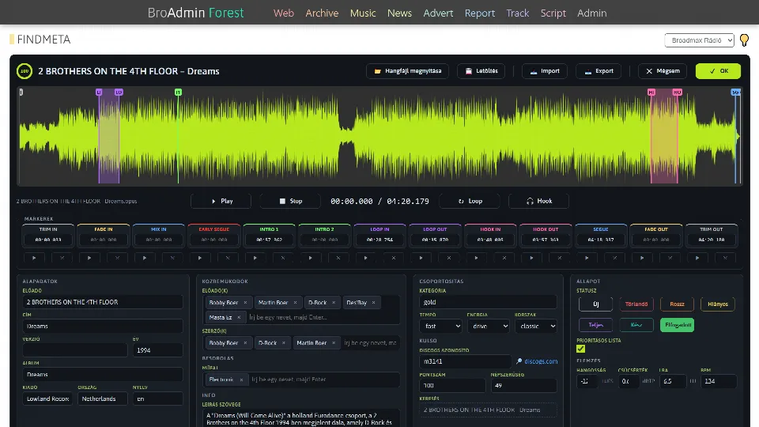Stop playback with the Stop button
This screenshot has width=759, height=427.
click(x=290, y=201)
